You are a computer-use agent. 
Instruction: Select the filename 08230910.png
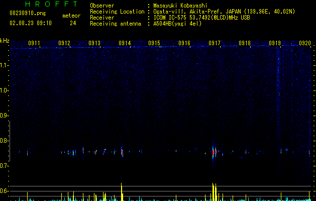(28, 14)
